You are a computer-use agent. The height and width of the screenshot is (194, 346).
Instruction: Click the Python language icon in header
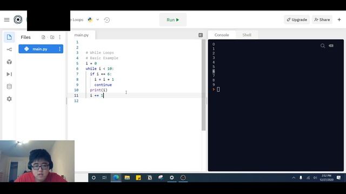point(90,20)
